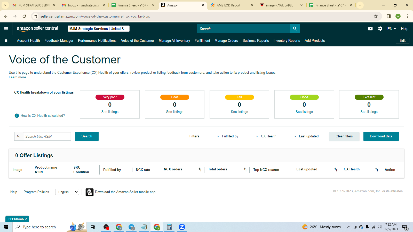Open the EN language dropdown
Screen dimensions: 413x232
click(x=392, y=29)
